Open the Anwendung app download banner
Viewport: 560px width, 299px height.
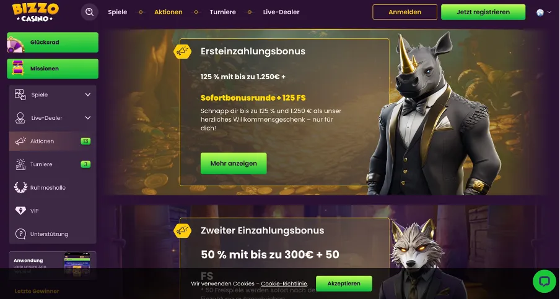(x=53, y=265)
